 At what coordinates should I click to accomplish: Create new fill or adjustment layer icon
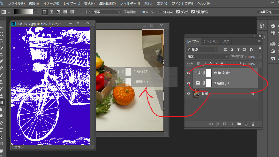(232, 124)
